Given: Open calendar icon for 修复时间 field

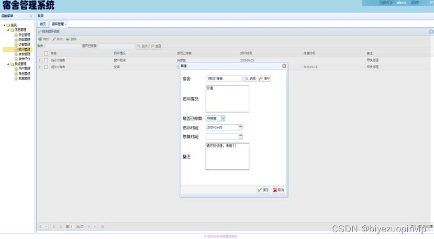Looking at the screenshot, I should [x=240, y=136].
